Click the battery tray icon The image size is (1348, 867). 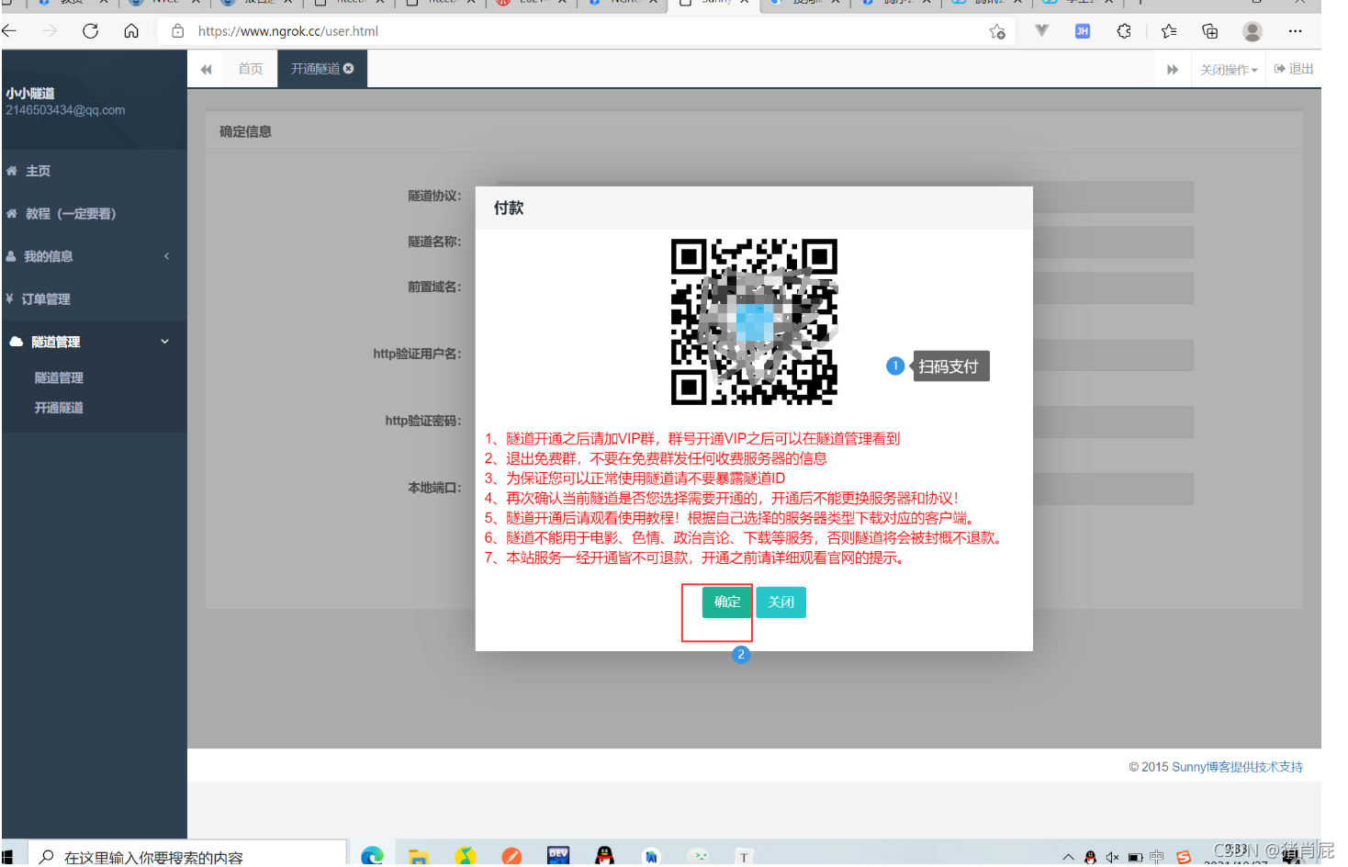[x=1135, y=858]
